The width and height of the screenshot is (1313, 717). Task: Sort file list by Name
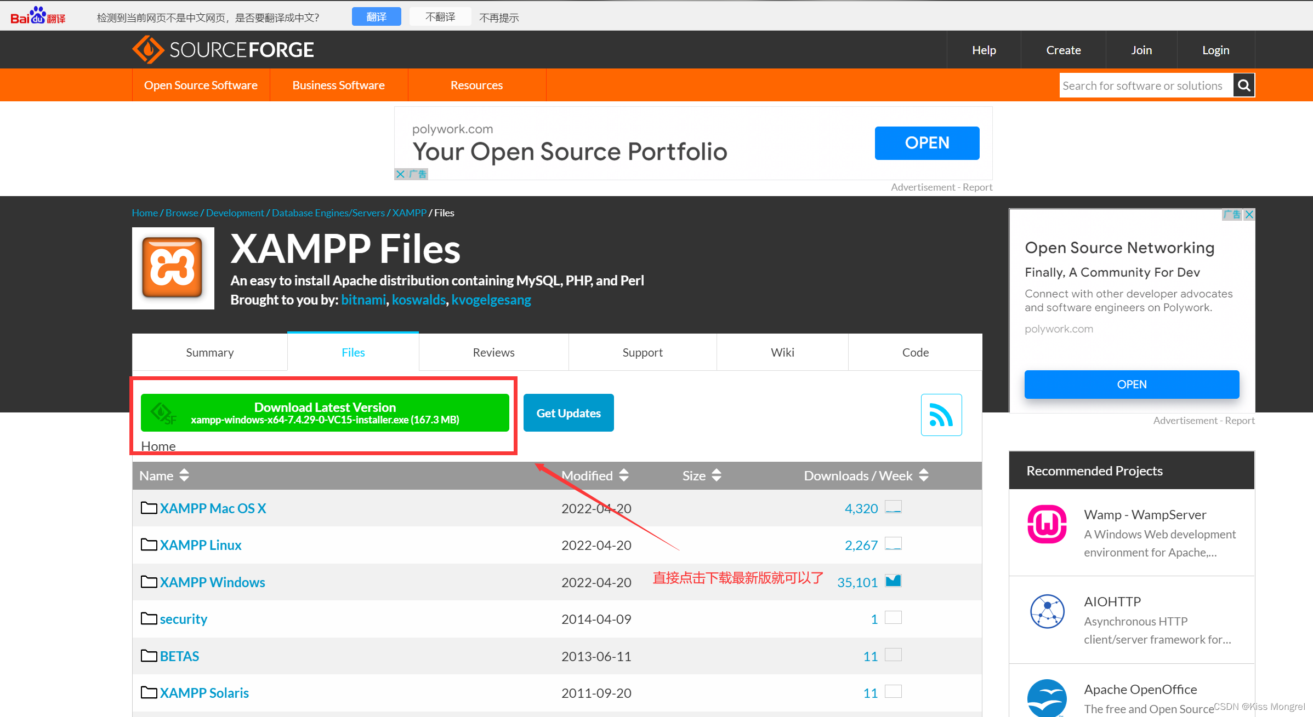tap(164, 475)
